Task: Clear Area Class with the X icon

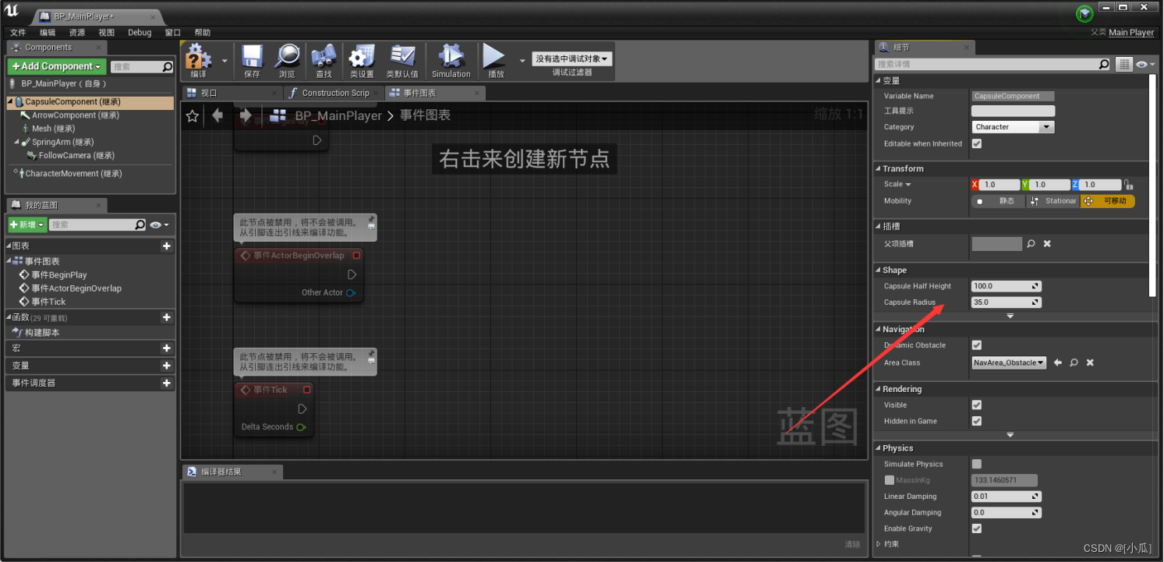Action: click(x=1090, y=362)
